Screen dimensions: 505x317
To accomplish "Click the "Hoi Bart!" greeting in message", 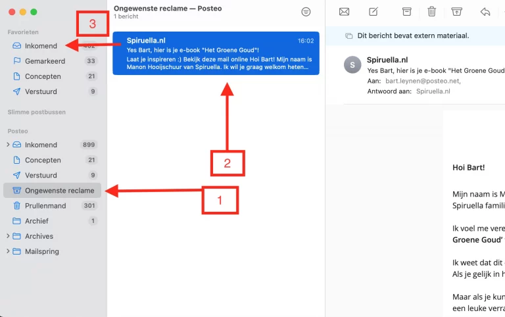I will pyautogui.click(x=468, y=168).
